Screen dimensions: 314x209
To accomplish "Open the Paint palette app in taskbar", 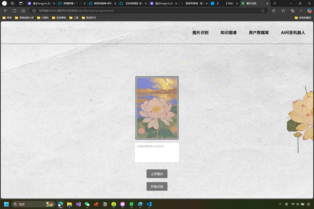I will pyautogui.click(x=140, y=204).
